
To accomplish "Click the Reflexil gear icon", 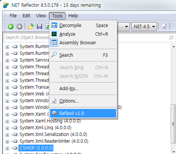I will click(54, 113).
